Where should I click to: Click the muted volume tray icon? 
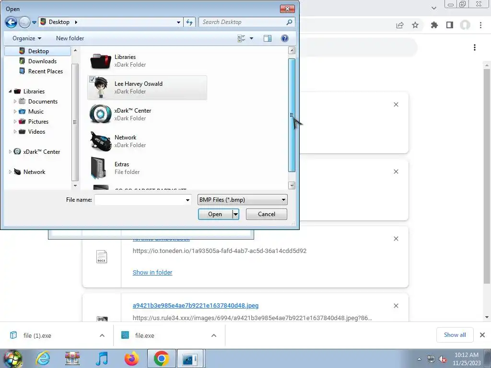coord(443,359)
